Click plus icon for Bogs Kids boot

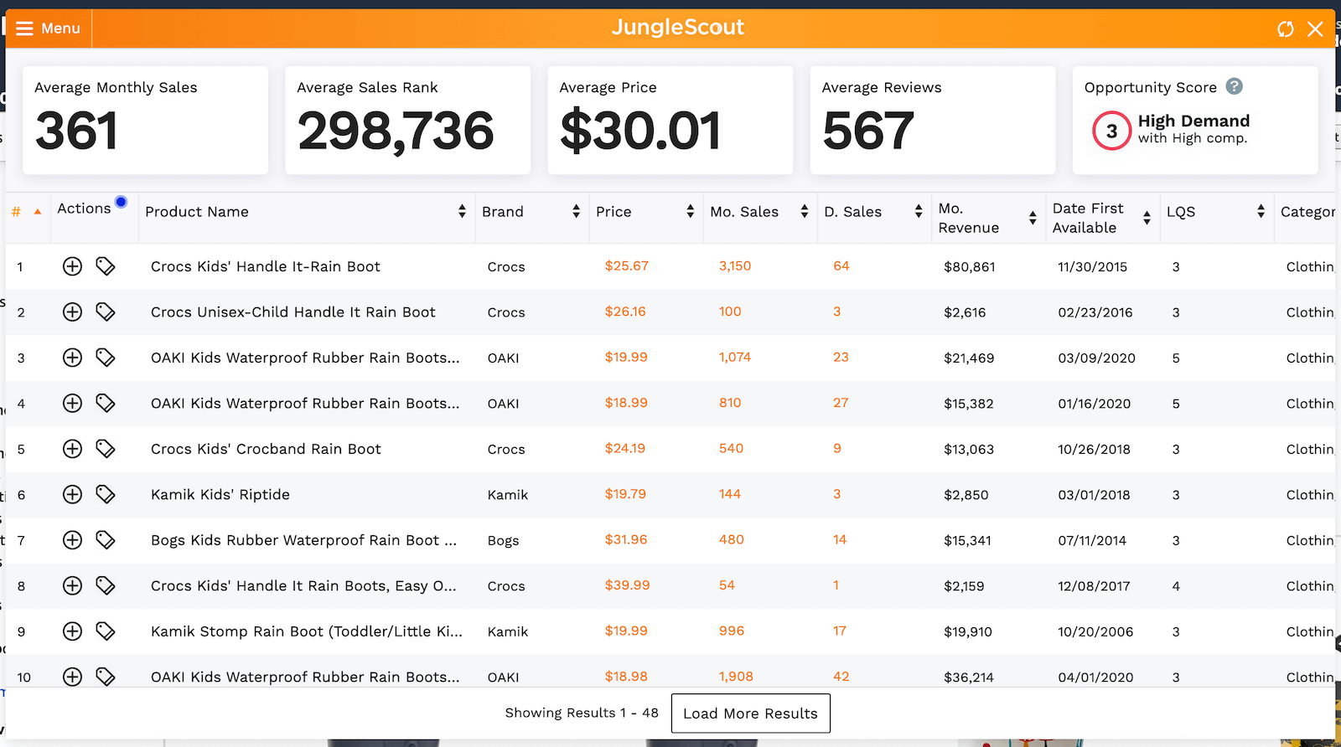[x=73, y=540]
